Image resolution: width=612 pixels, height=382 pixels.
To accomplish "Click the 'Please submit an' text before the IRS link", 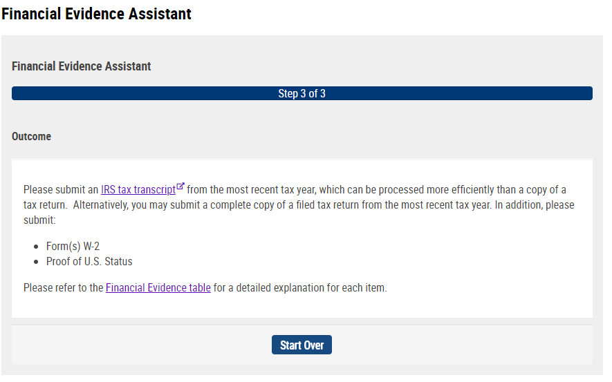I will pyautogui.click(x=61, y=190).
